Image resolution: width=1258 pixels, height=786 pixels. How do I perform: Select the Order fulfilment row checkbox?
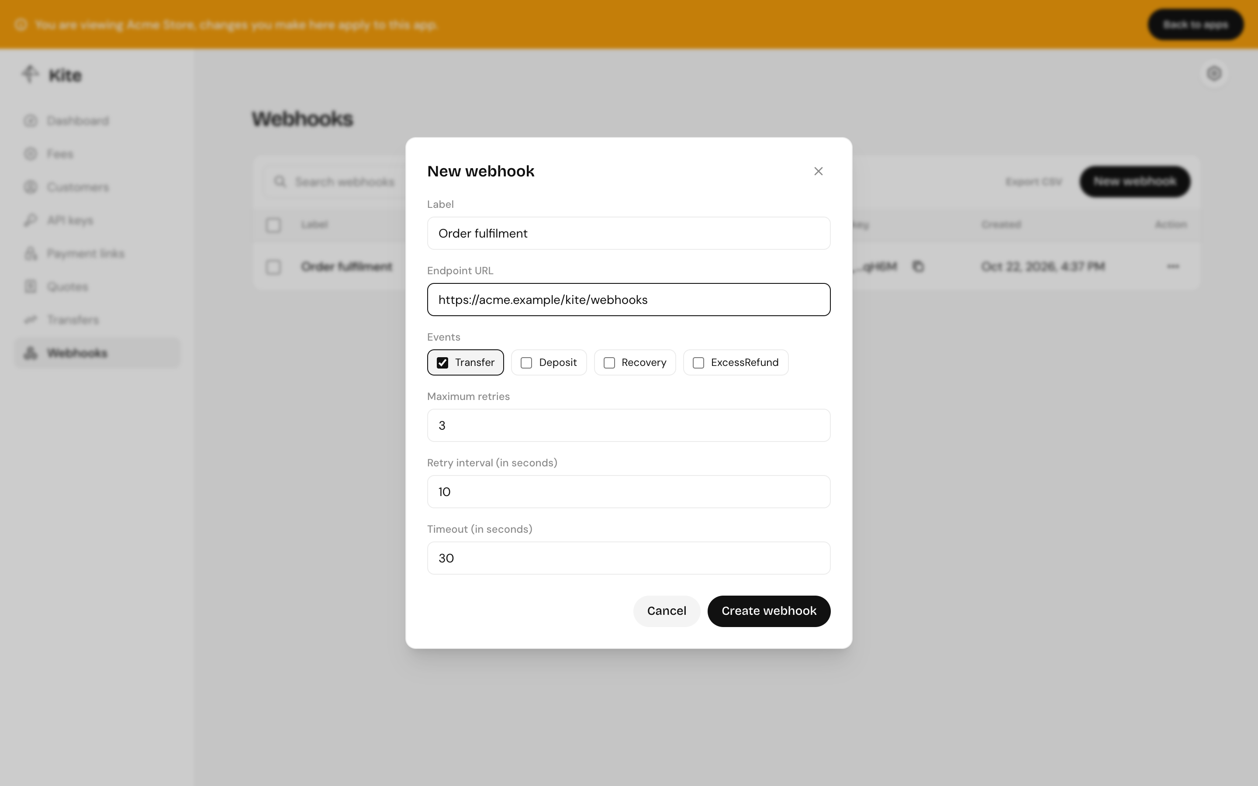[273, 267]
